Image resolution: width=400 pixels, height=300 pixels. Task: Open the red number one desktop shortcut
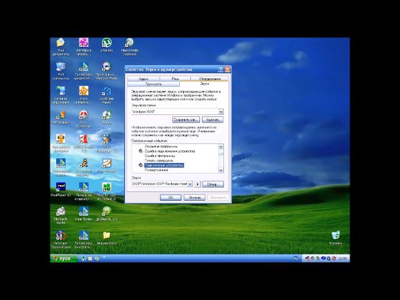[x=84, y=143]
